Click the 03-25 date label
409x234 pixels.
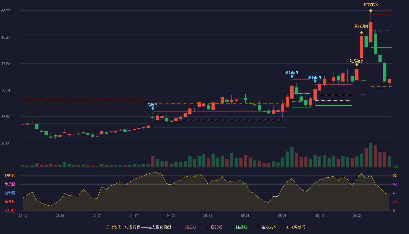pyautogui.click(x=60, y=216)
